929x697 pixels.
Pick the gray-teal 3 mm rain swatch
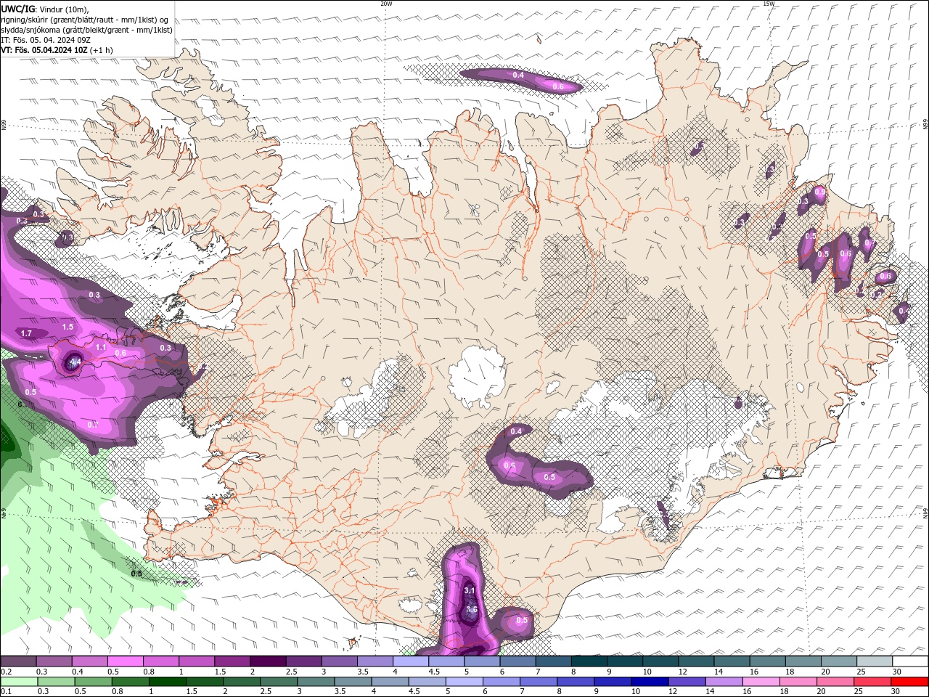click(x=315, y=682)
